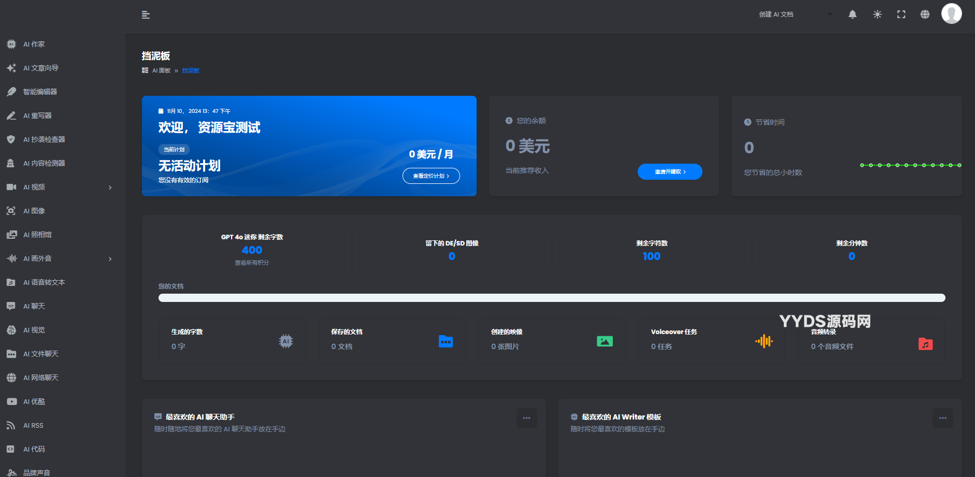
Task: Open the 创建 AI 文档 dropdown
Action: [x=795, y=15]
